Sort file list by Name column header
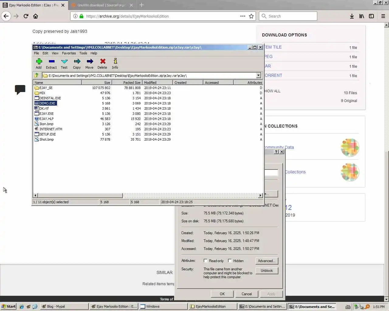The width and height of the screenshot is (389, 311). point(57,83)
